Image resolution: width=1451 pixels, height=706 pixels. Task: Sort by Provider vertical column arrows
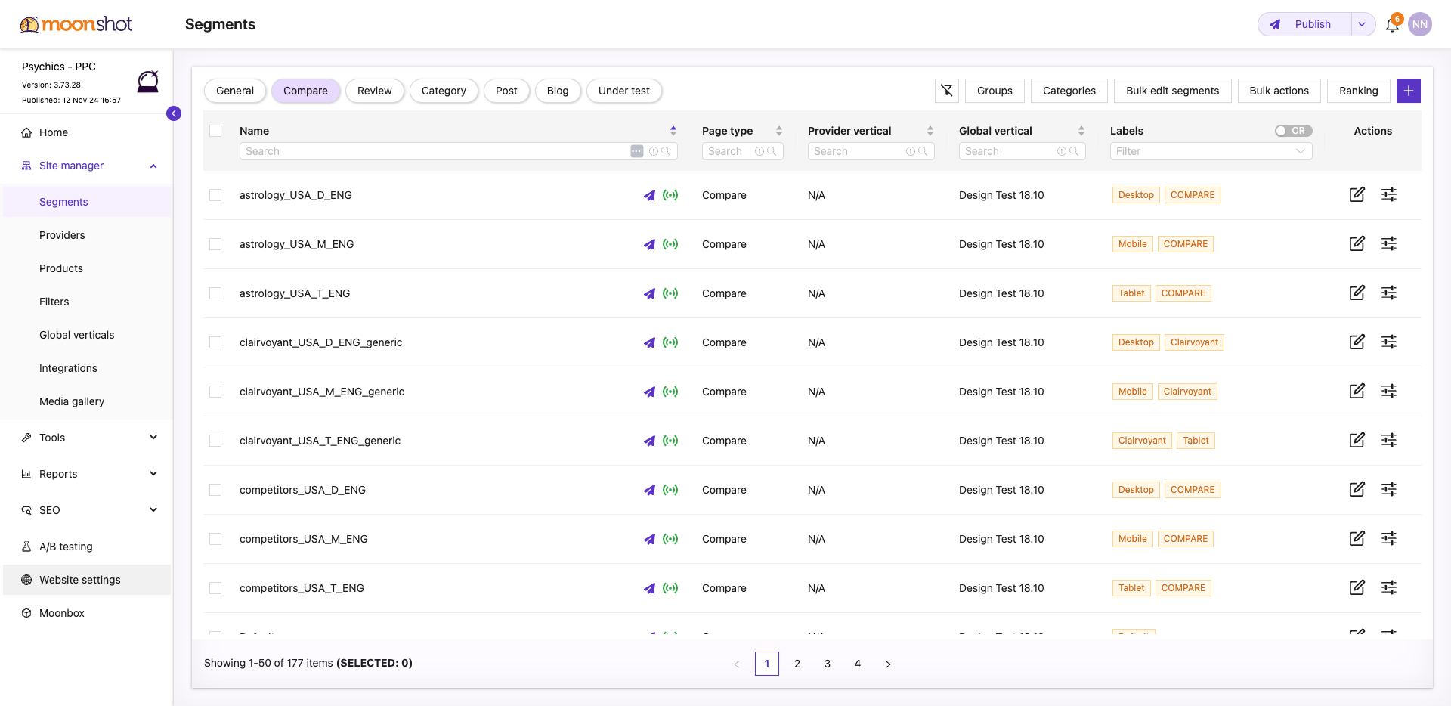[x=930, y=131]
